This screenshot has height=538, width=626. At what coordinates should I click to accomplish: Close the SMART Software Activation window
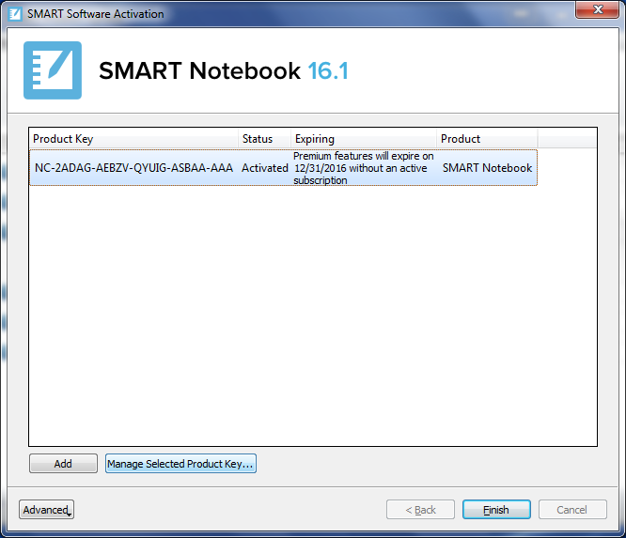[597, 9]
